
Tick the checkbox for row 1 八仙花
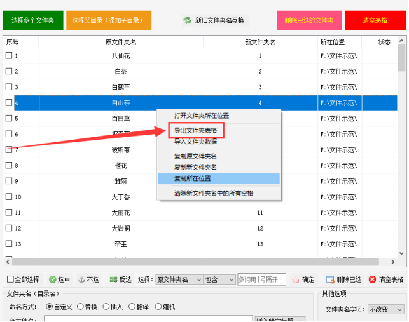(9, 55)
